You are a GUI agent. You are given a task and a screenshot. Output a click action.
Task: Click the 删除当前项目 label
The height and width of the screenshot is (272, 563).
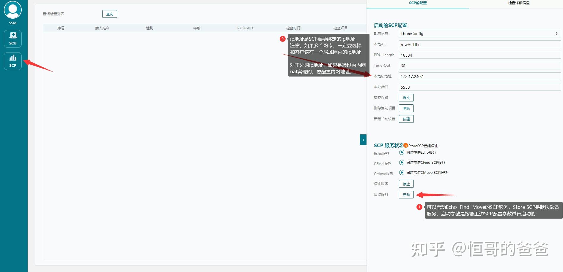[385, 108]
